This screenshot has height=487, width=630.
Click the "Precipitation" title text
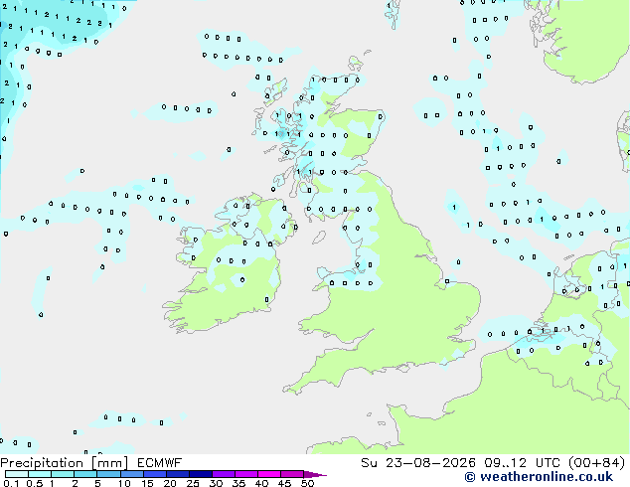[42, 463]
